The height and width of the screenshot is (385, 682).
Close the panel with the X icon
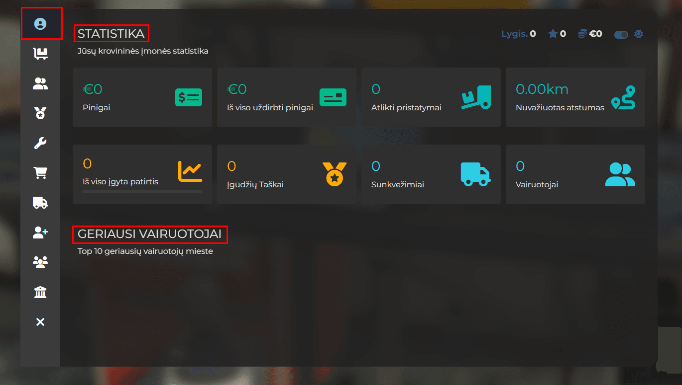[x=40, y=322]
